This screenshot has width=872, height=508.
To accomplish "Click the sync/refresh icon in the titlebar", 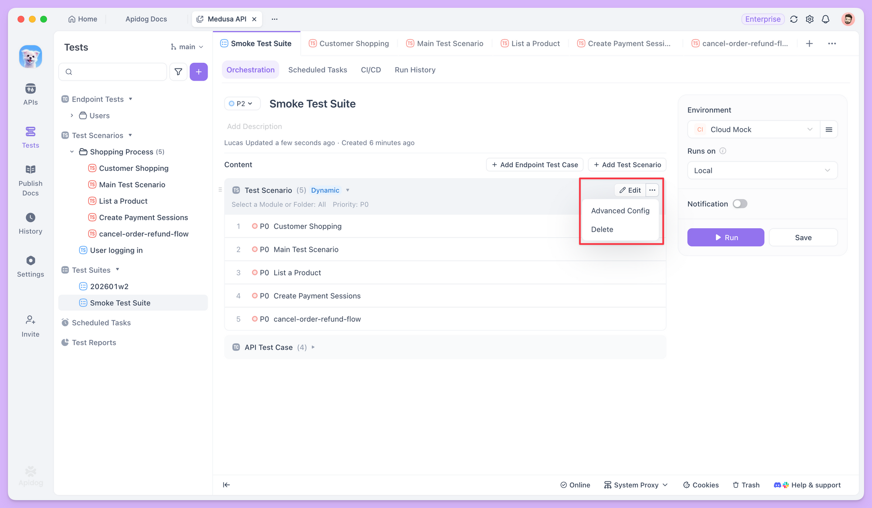I will pos(794,19).
